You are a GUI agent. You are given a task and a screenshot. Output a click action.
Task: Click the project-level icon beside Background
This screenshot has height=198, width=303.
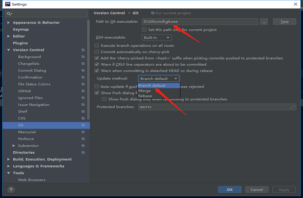pos(83,57)
